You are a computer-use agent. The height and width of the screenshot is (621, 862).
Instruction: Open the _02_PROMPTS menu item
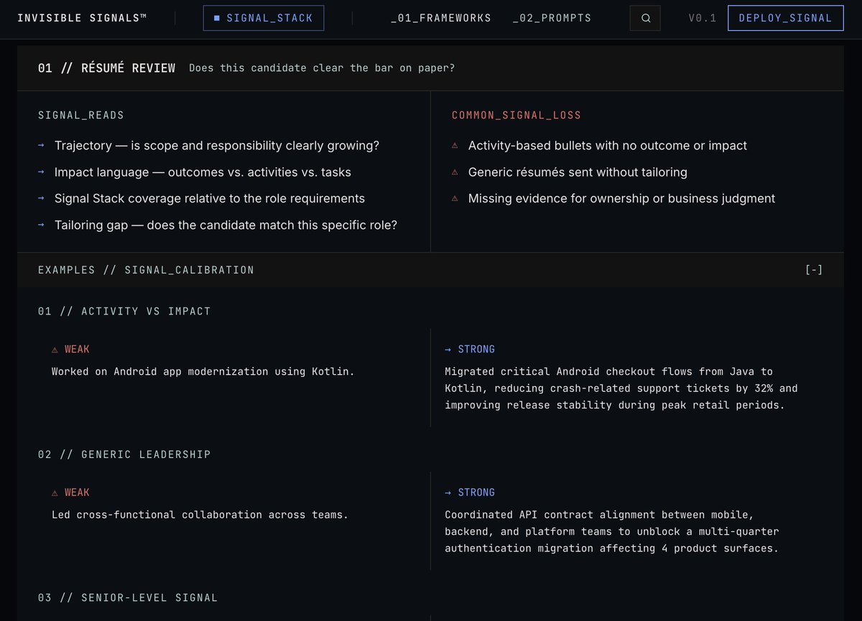click(x=552, y=18)
